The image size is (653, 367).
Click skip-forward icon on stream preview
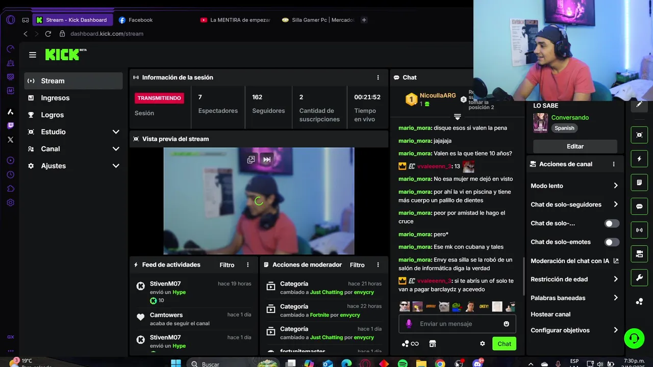267,160
